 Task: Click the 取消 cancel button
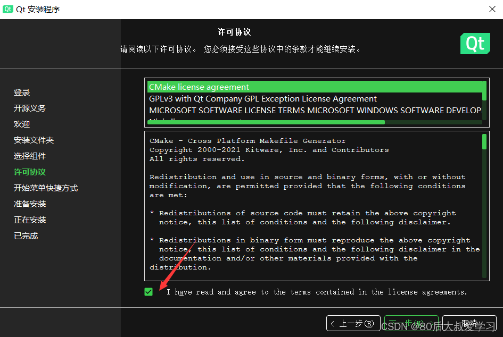coord(469,323)
